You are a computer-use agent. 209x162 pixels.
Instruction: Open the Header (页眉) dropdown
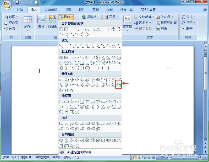(x=111, y=17)
